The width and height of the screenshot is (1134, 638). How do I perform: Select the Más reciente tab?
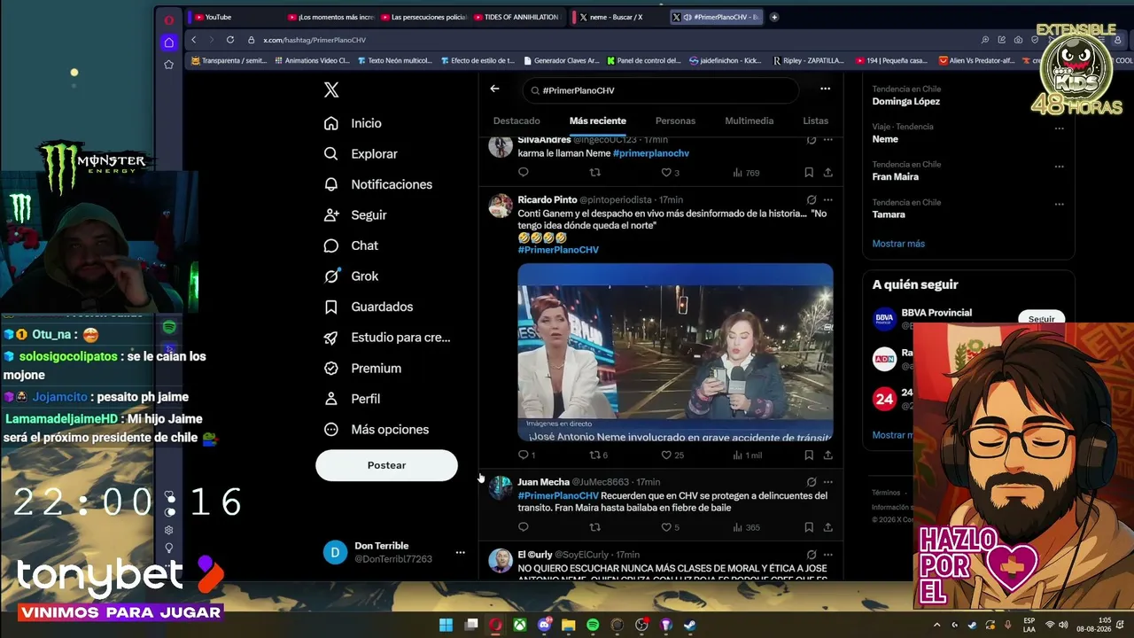(598, 121)
